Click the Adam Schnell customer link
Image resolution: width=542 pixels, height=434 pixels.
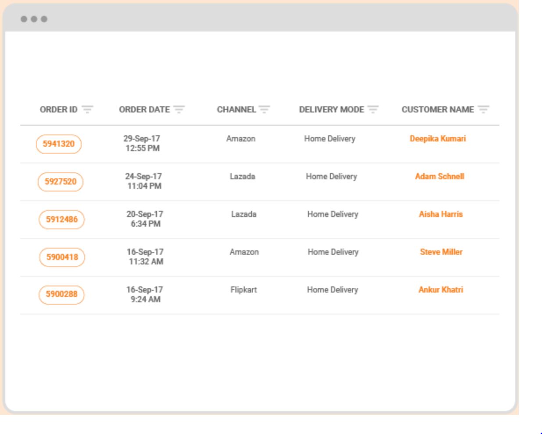tap(439, 177)
